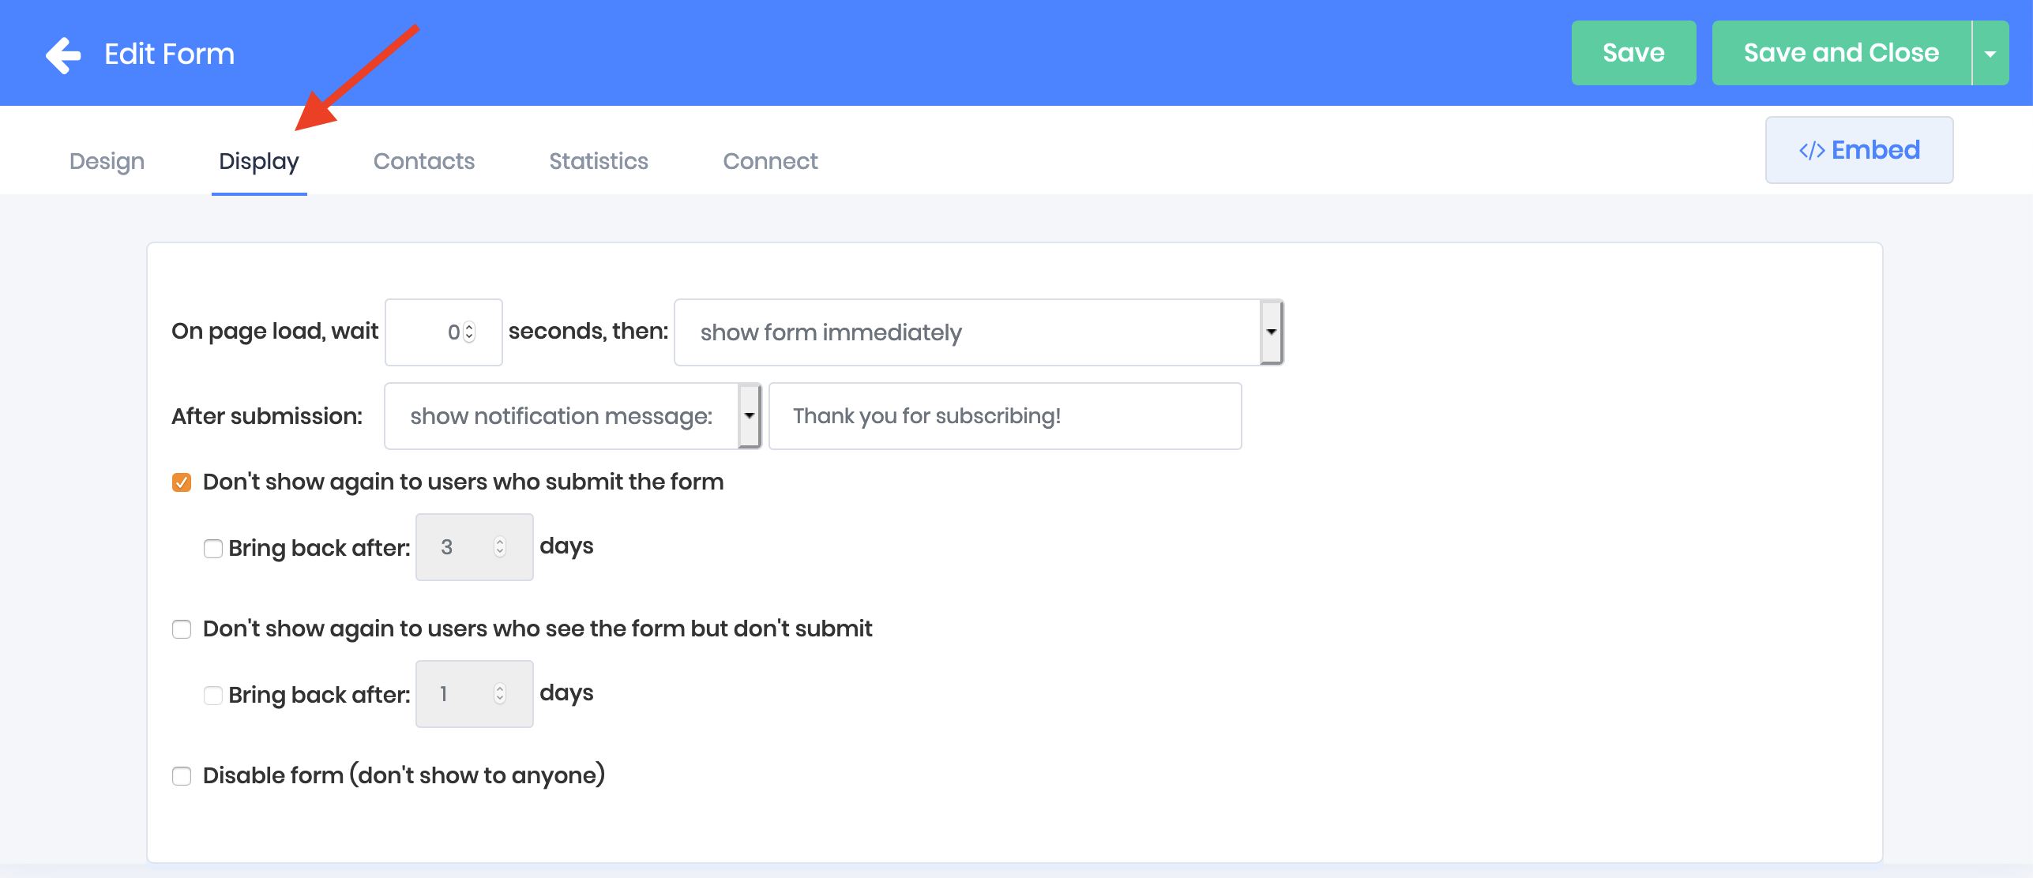Enable Bring back after 3 days checkbox
2033x878 pixels.
[212, 548]
